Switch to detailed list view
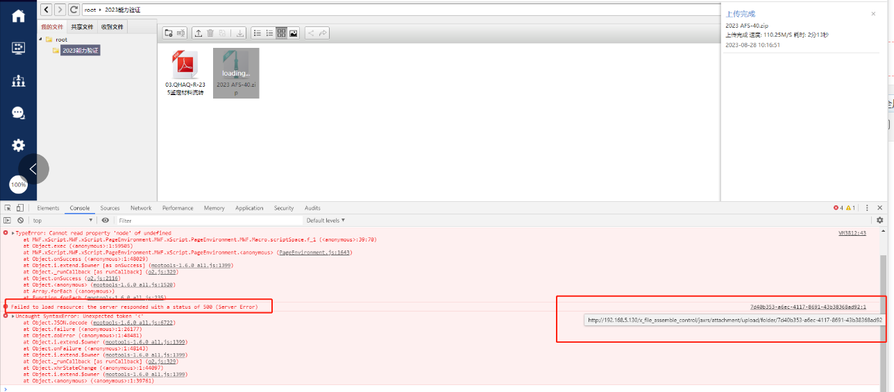Image resolution: width=894 pixels, height=392 pixels. (269, 33)
